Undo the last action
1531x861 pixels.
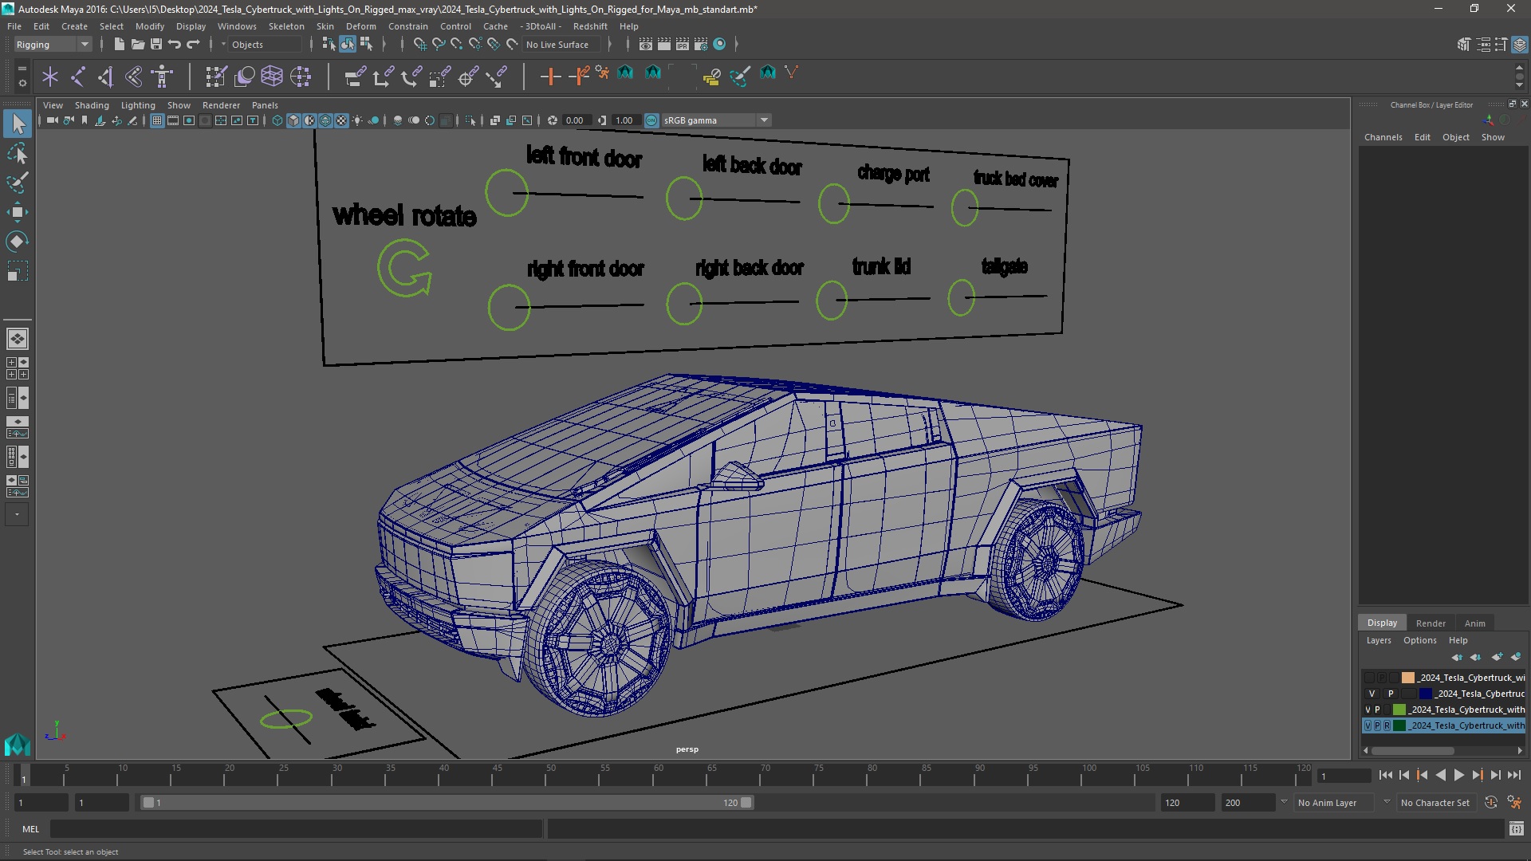tap(174, 45)
